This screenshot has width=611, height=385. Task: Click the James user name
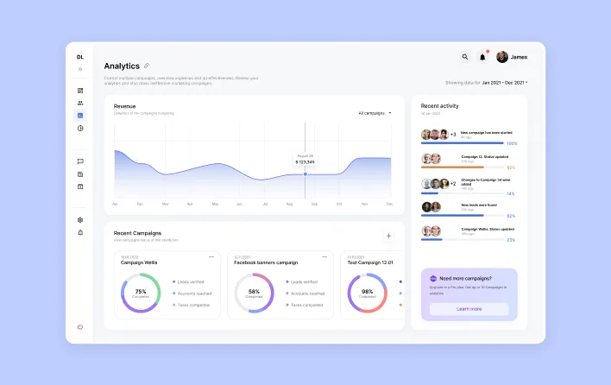[519, 57]
